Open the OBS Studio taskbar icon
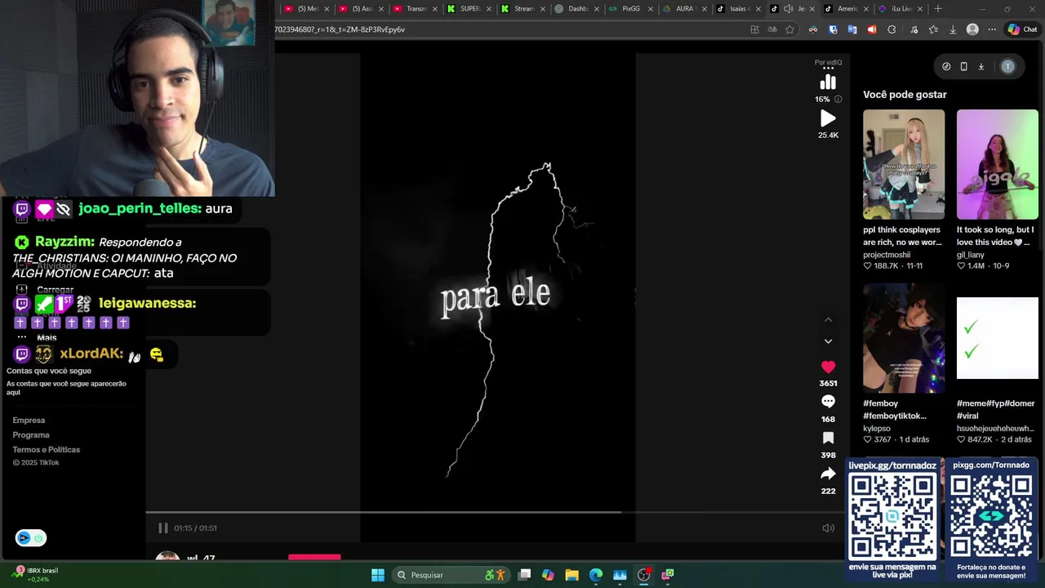The image size is (1045, 588). click(x=644, y=575)
